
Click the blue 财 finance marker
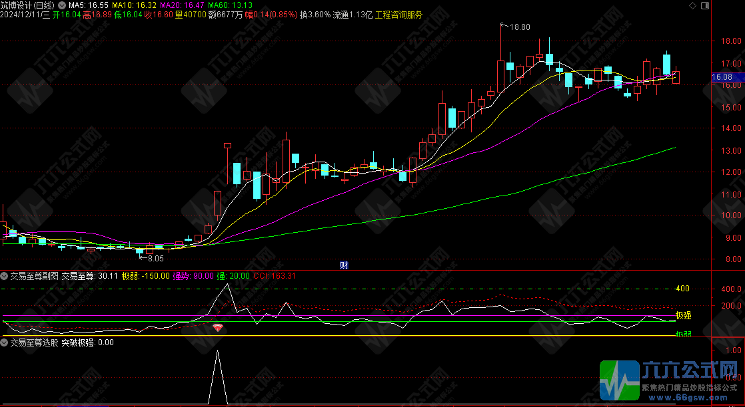point(344,265)
